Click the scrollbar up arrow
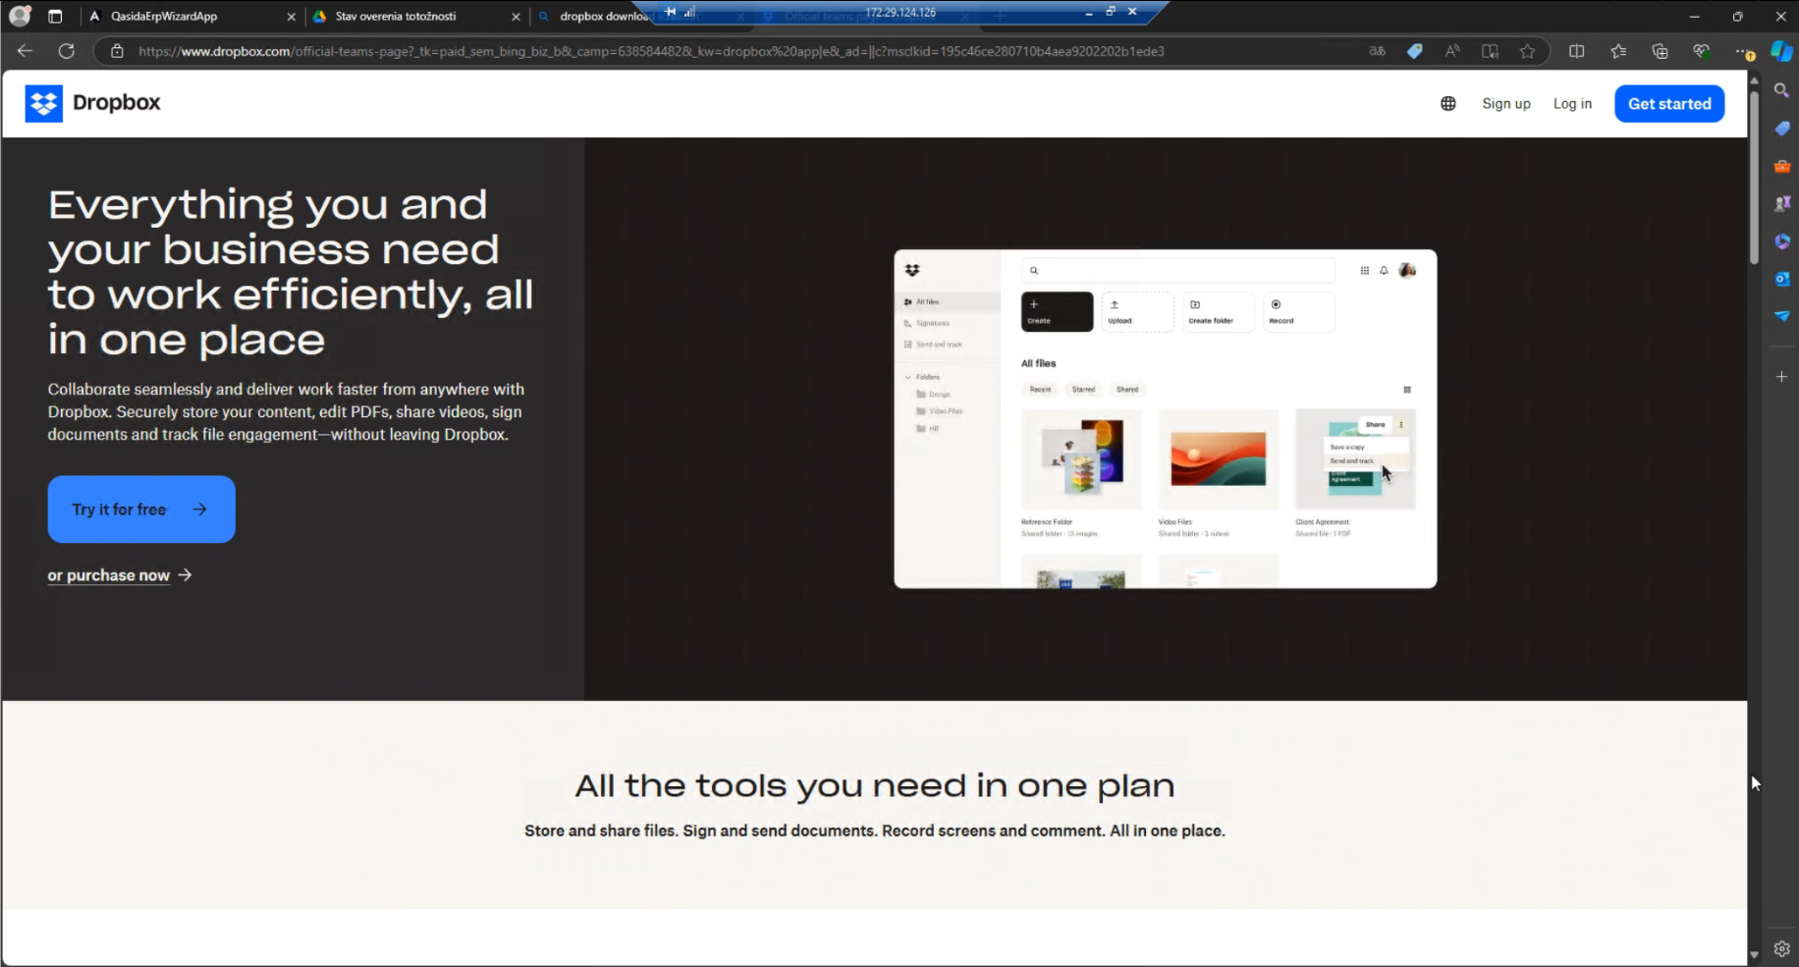 (x=1754, y=79)
